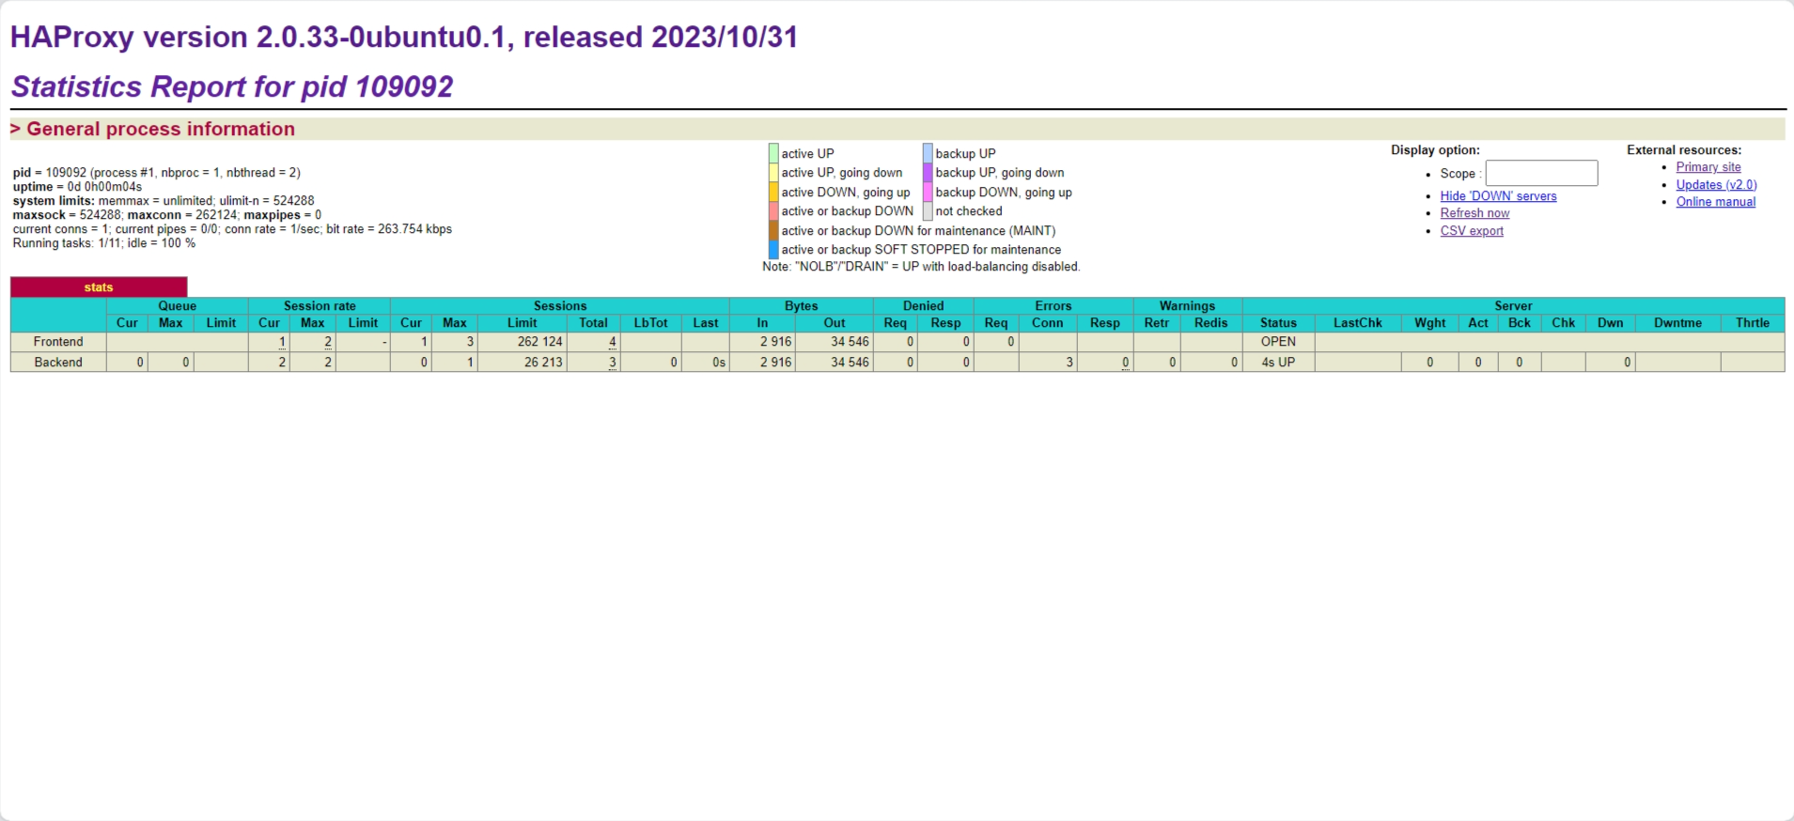The height and width of the screenshot is (821, 1794).
Task: Click the Redis warnings column header
Action: 1210,323
